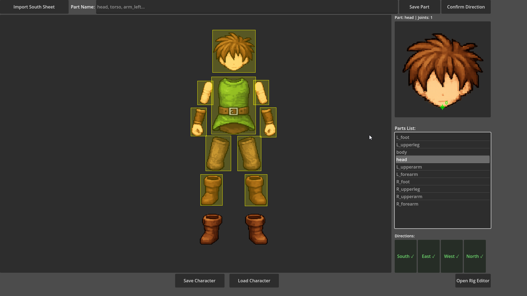527x296 pixels.
Task: Switch to the North direction
Action: tap(475, 256)
